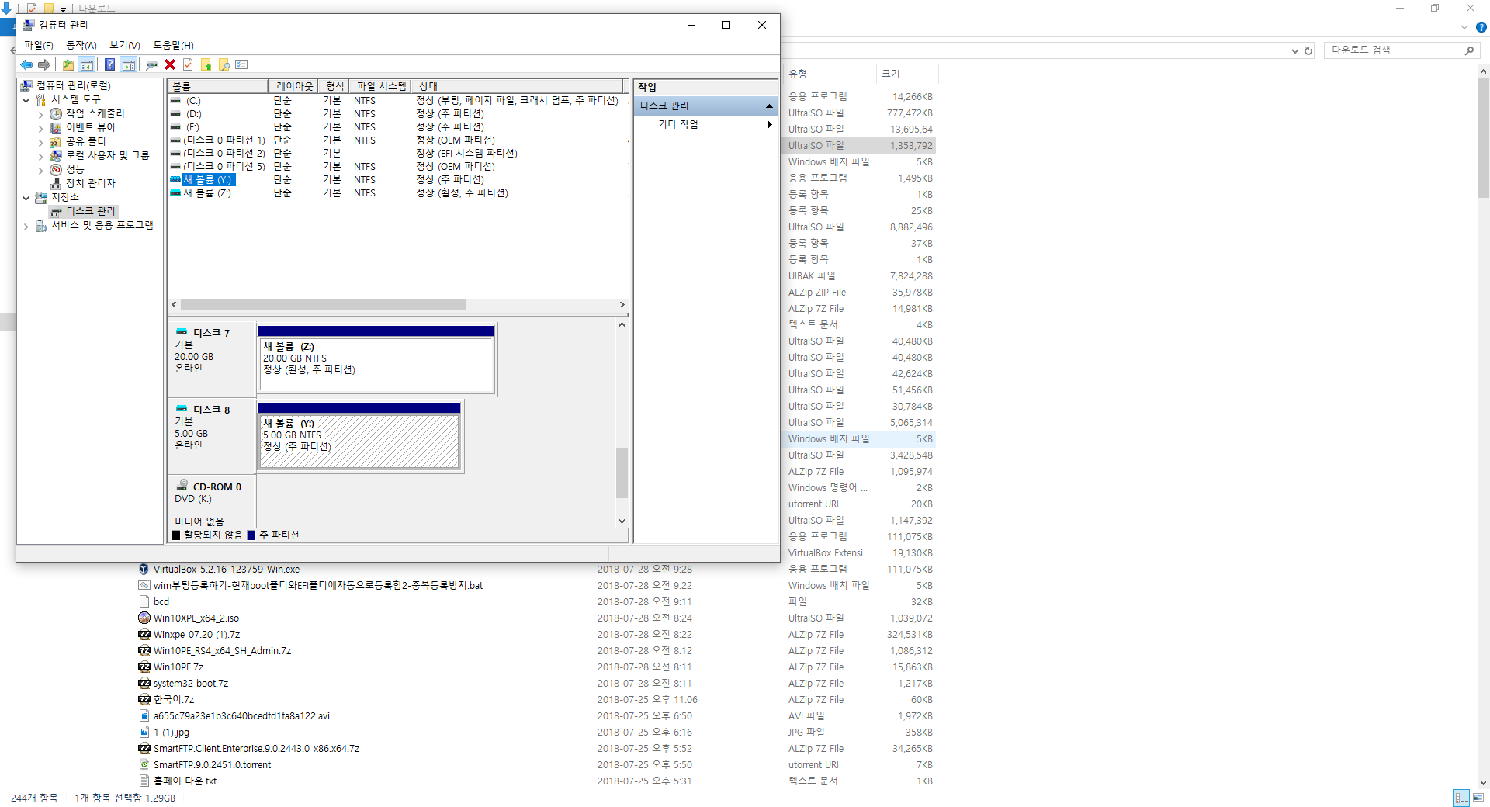Click the Properties checkmark page toolbar icon
The width and height of the screenshot is (1490, 807).
(x=188, y=65)
